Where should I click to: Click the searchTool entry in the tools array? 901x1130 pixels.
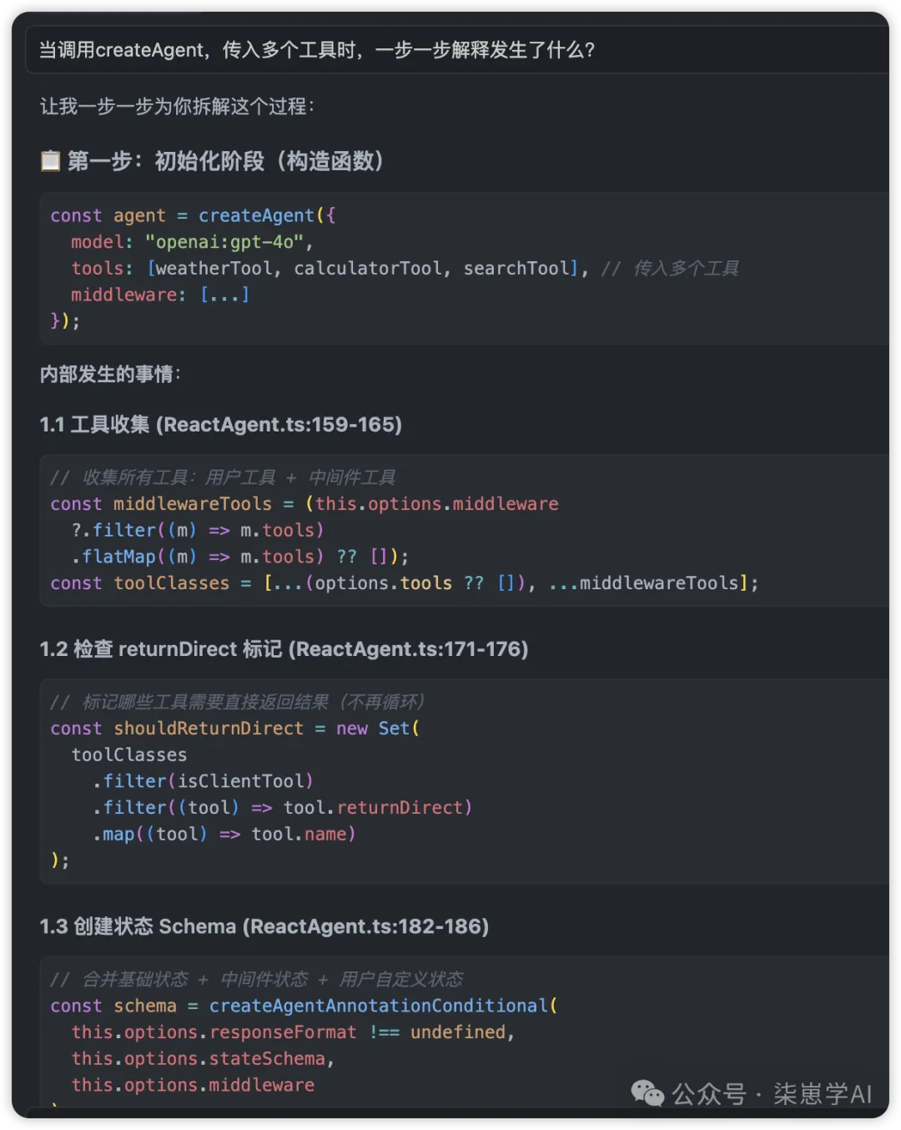517,268
